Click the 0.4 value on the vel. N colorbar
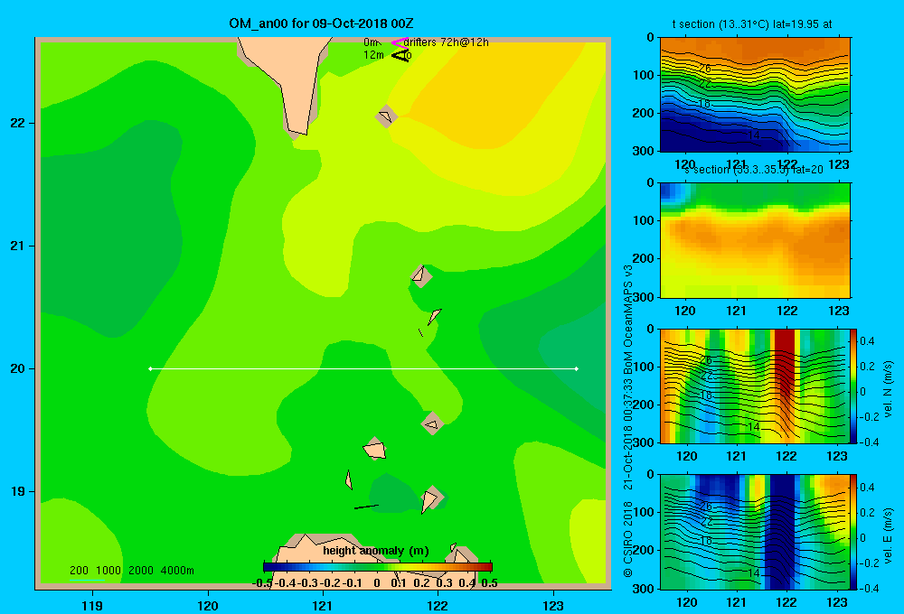Viewport: 904px width, 614px height. click(867, 341)
